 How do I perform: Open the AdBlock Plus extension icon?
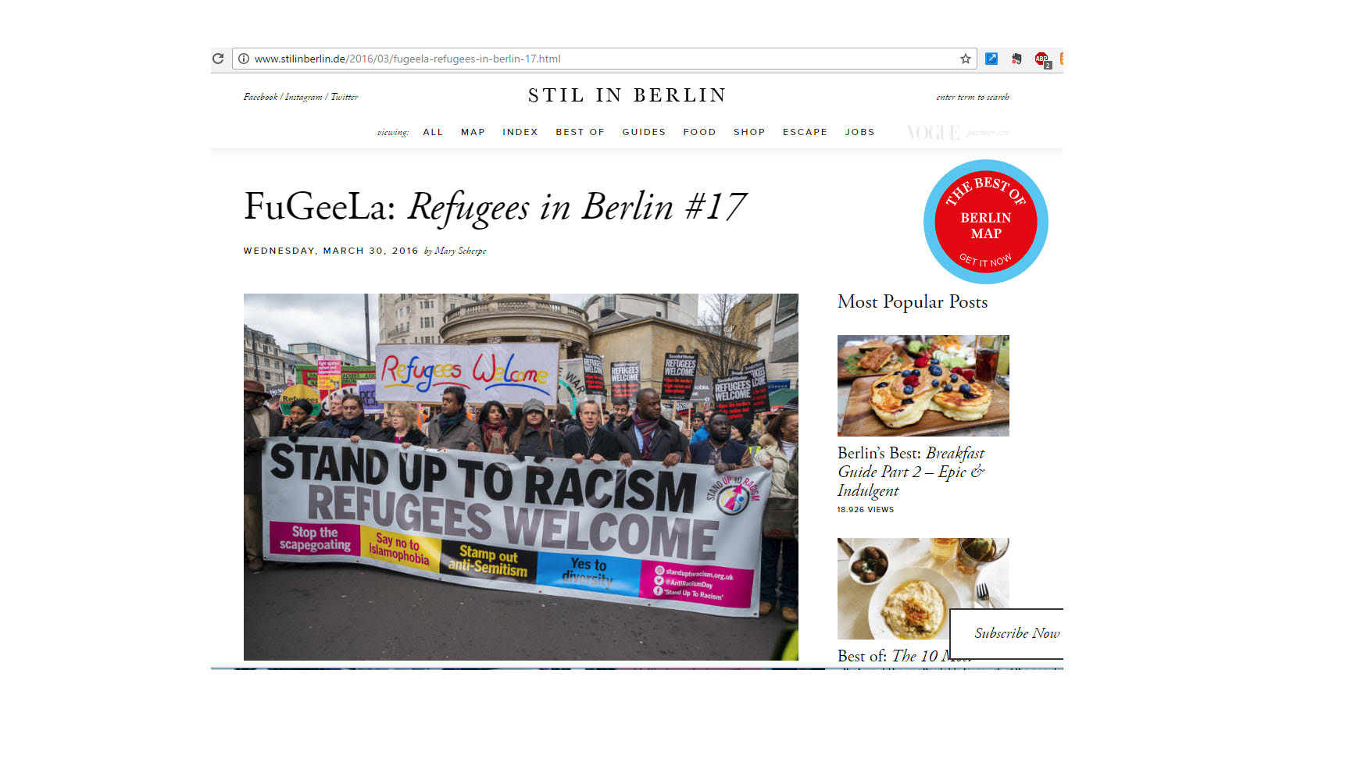(1042, 59)
